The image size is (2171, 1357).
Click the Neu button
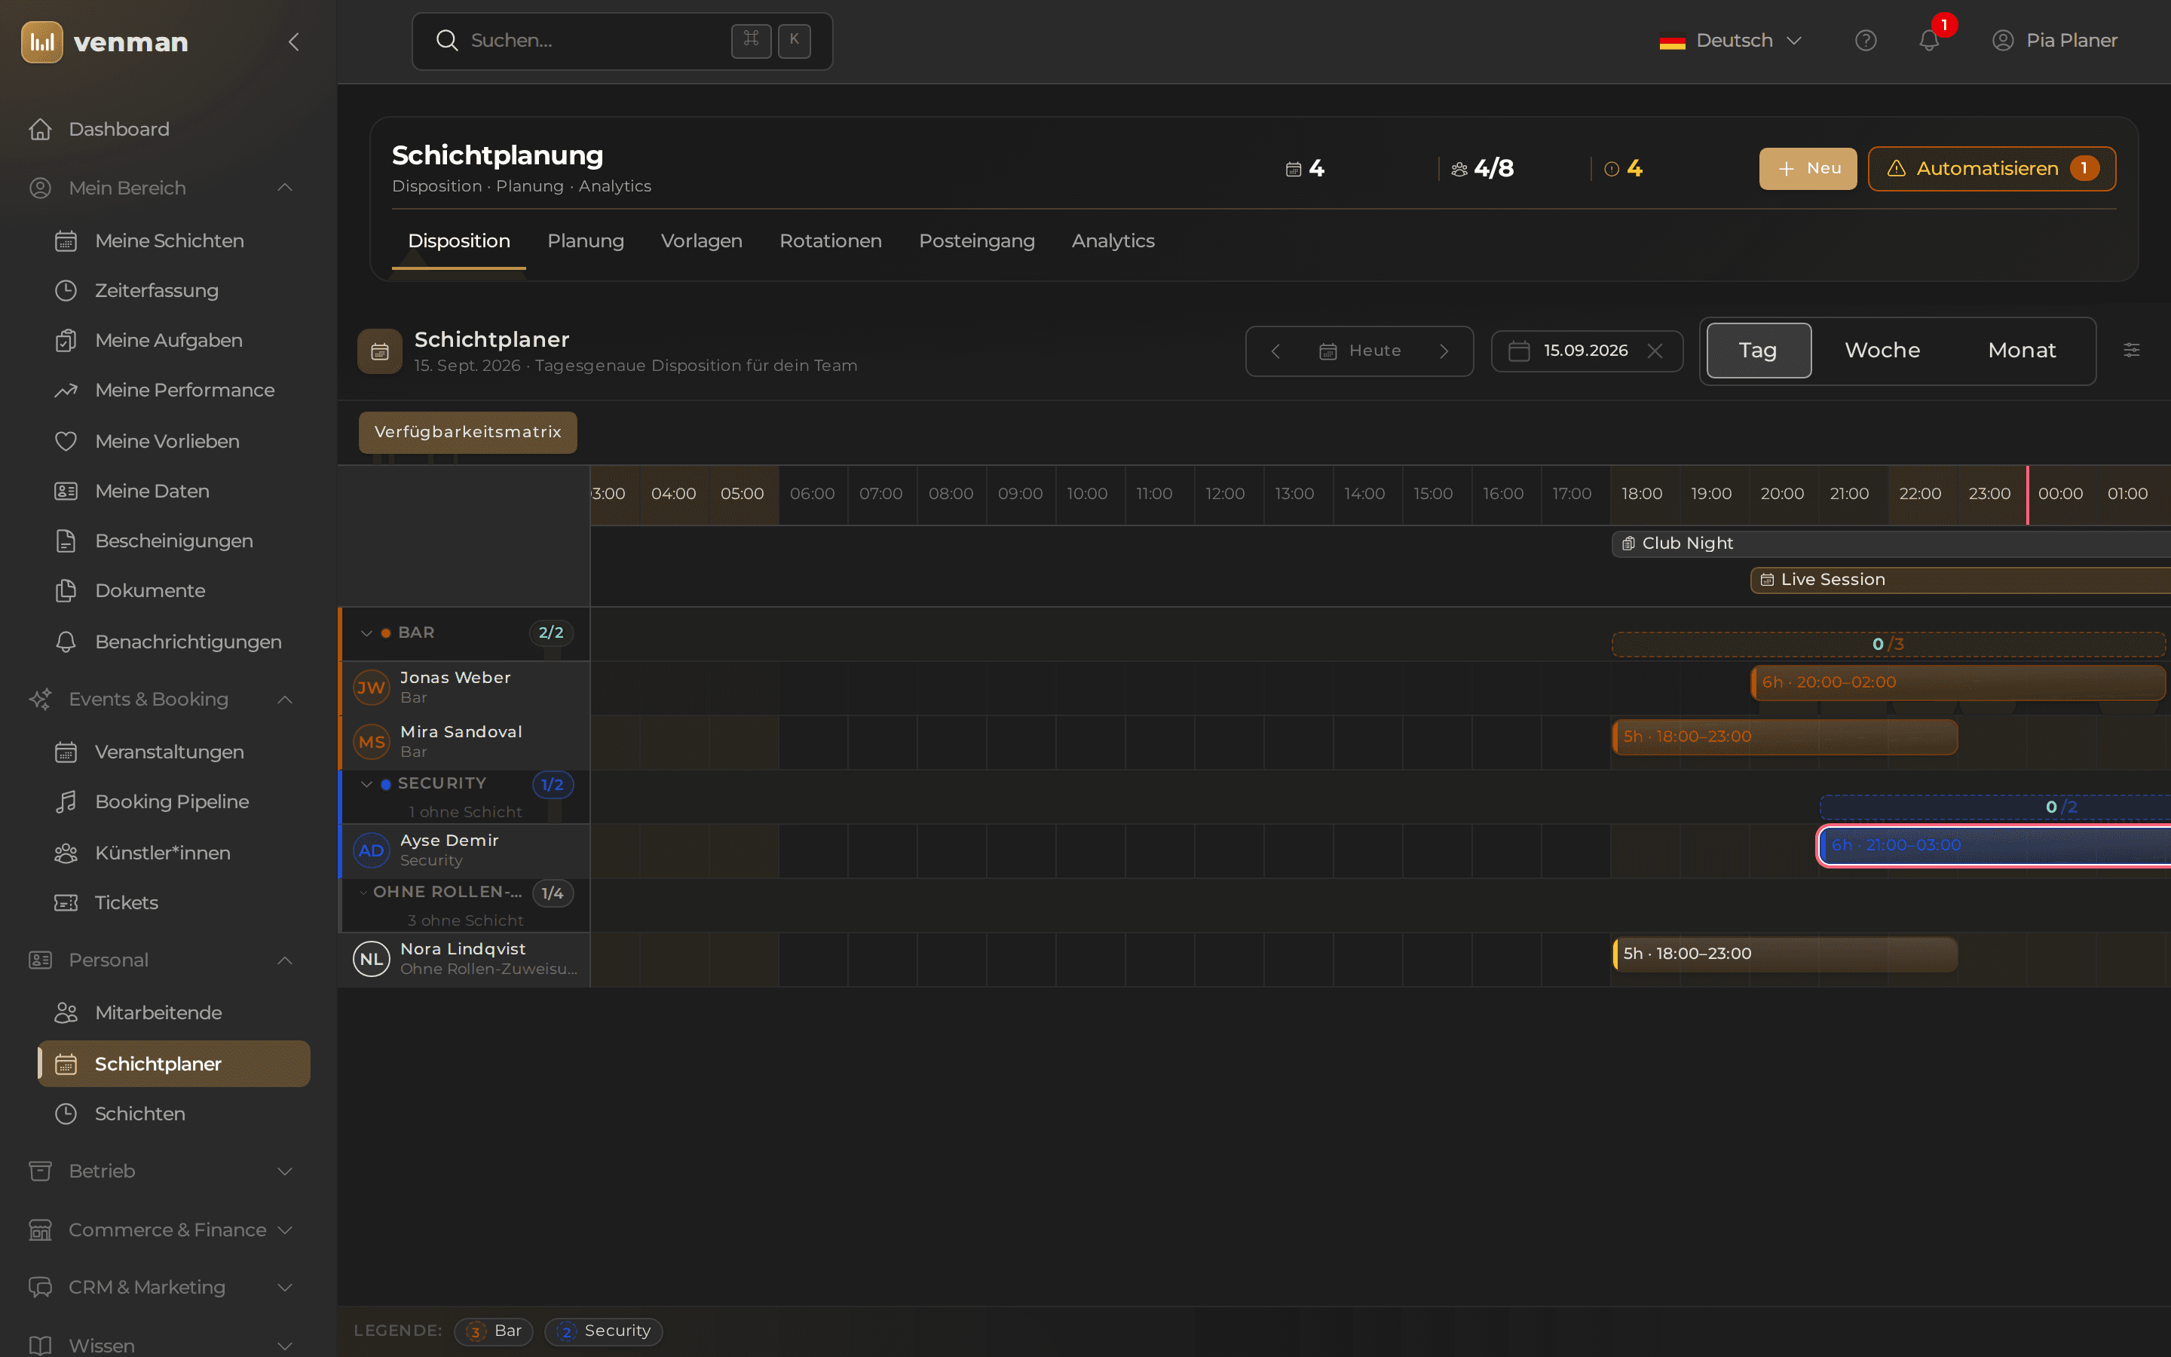[x=1808, y=169]
